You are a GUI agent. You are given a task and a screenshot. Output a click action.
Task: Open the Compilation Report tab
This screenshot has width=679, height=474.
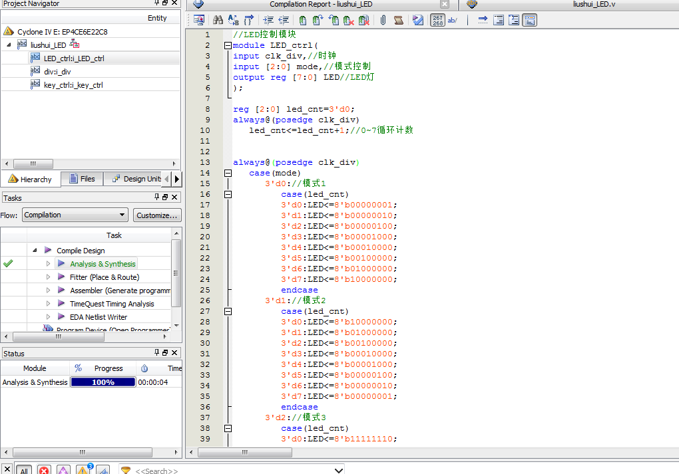pos(321,4)
